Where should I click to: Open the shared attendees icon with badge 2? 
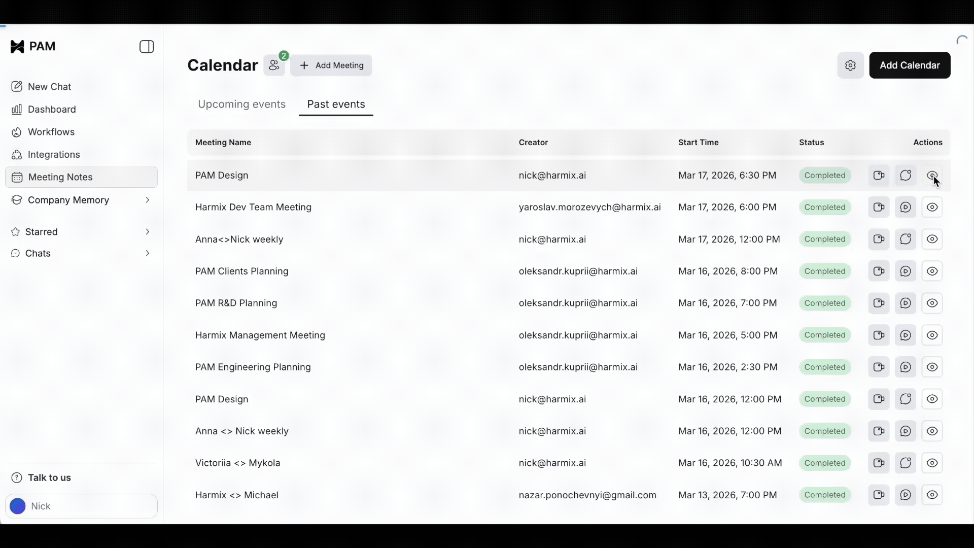274,65
